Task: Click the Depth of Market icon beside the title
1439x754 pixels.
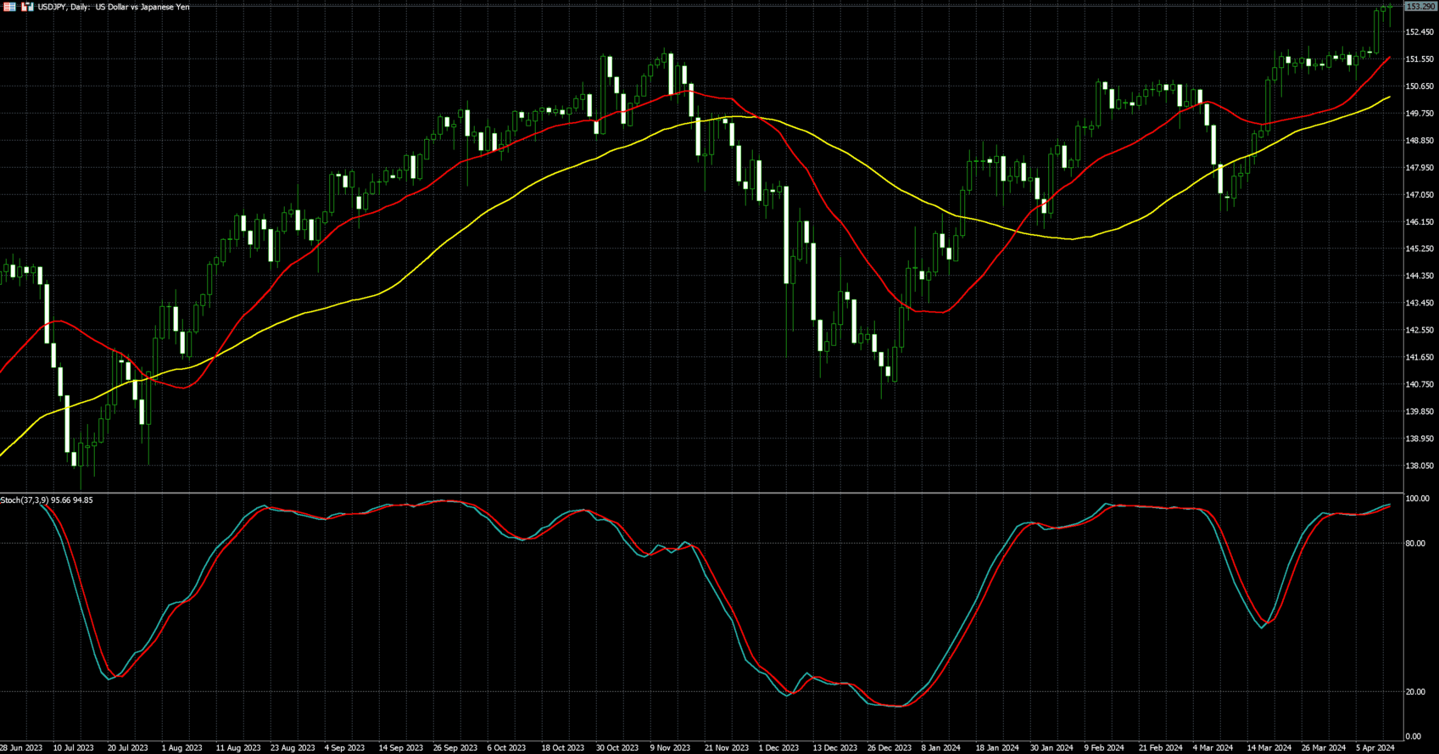Action: pyautogui.click(x=28, y=7)
